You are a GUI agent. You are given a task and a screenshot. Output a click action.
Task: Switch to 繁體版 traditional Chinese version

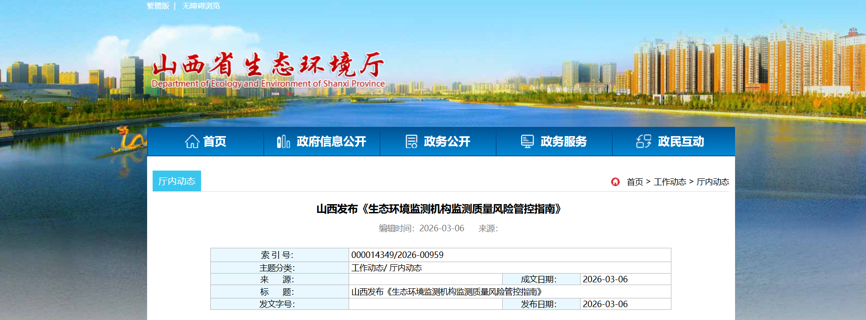click(158, 6)
